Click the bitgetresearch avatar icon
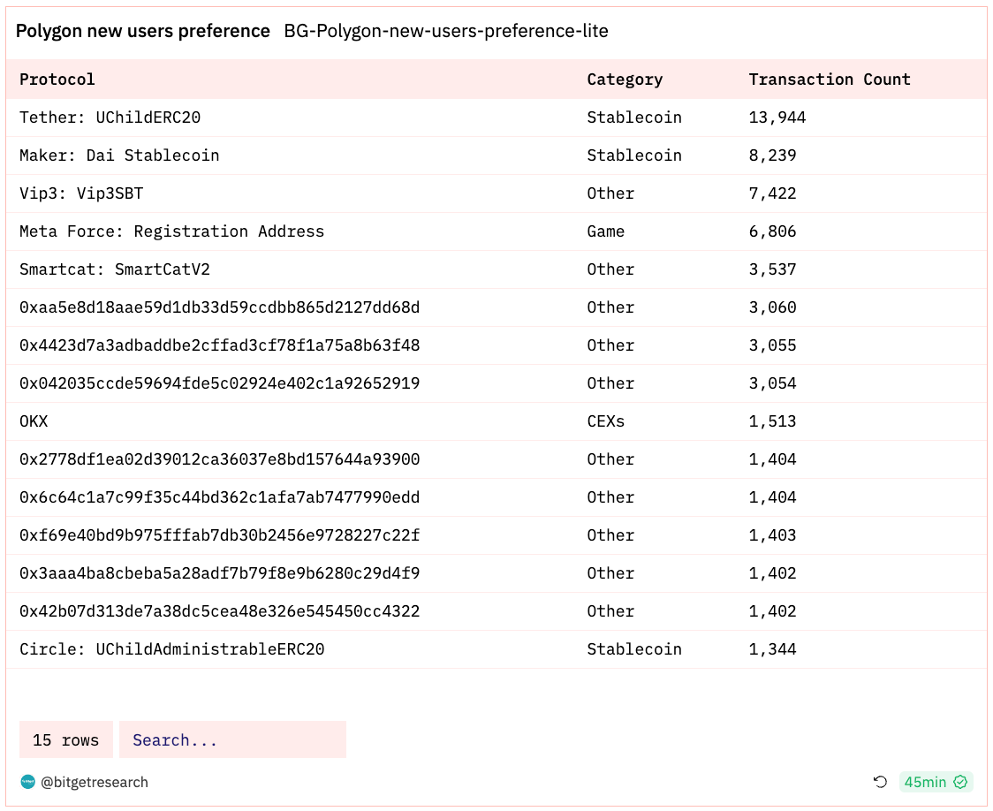Viewport: 993px width, 811px height. pos(28,782)
